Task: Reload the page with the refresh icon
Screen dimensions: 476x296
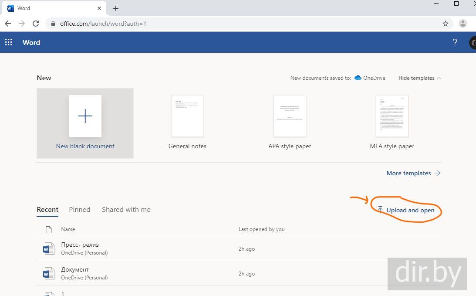Action: point(36,24)
